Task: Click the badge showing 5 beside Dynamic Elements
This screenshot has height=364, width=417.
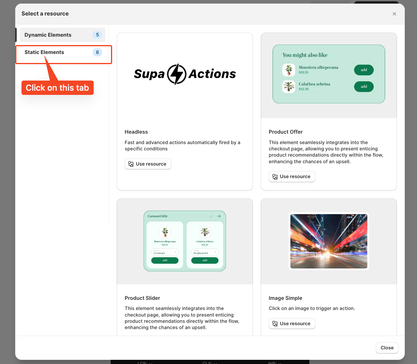Action: 97,35
